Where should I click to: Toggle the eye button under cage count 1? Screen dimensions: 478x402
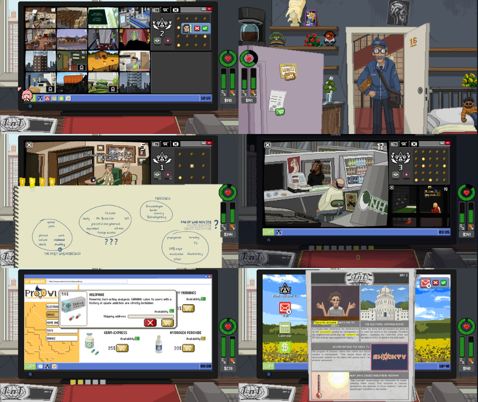(x=157, y=175)
